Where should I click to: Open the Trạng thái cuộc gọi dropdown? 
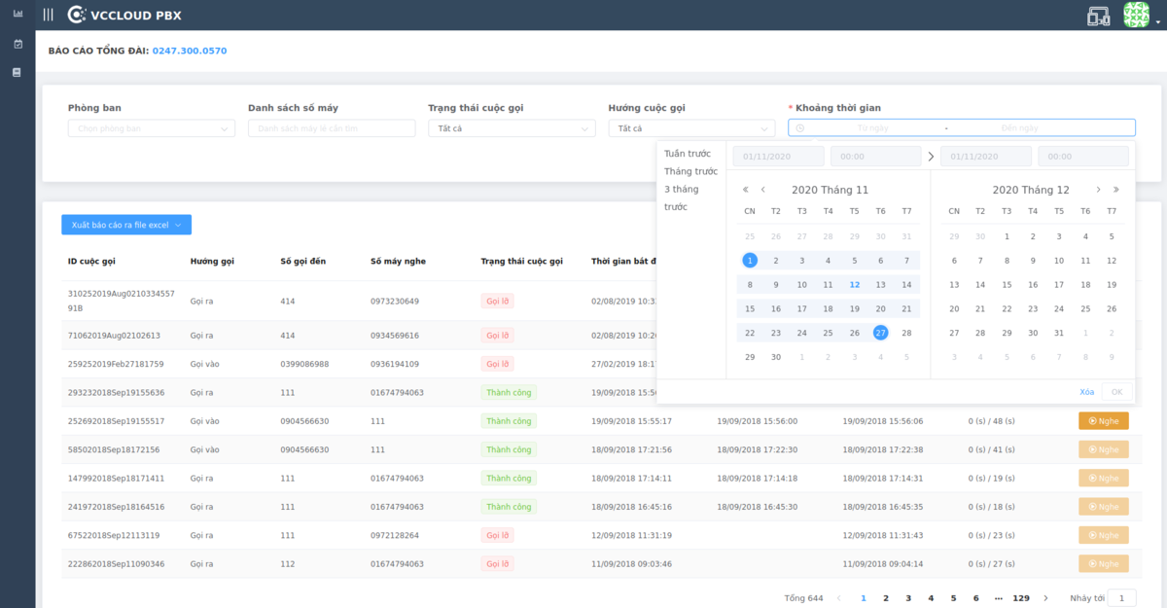pyautogui.click(x=512, y=128)
